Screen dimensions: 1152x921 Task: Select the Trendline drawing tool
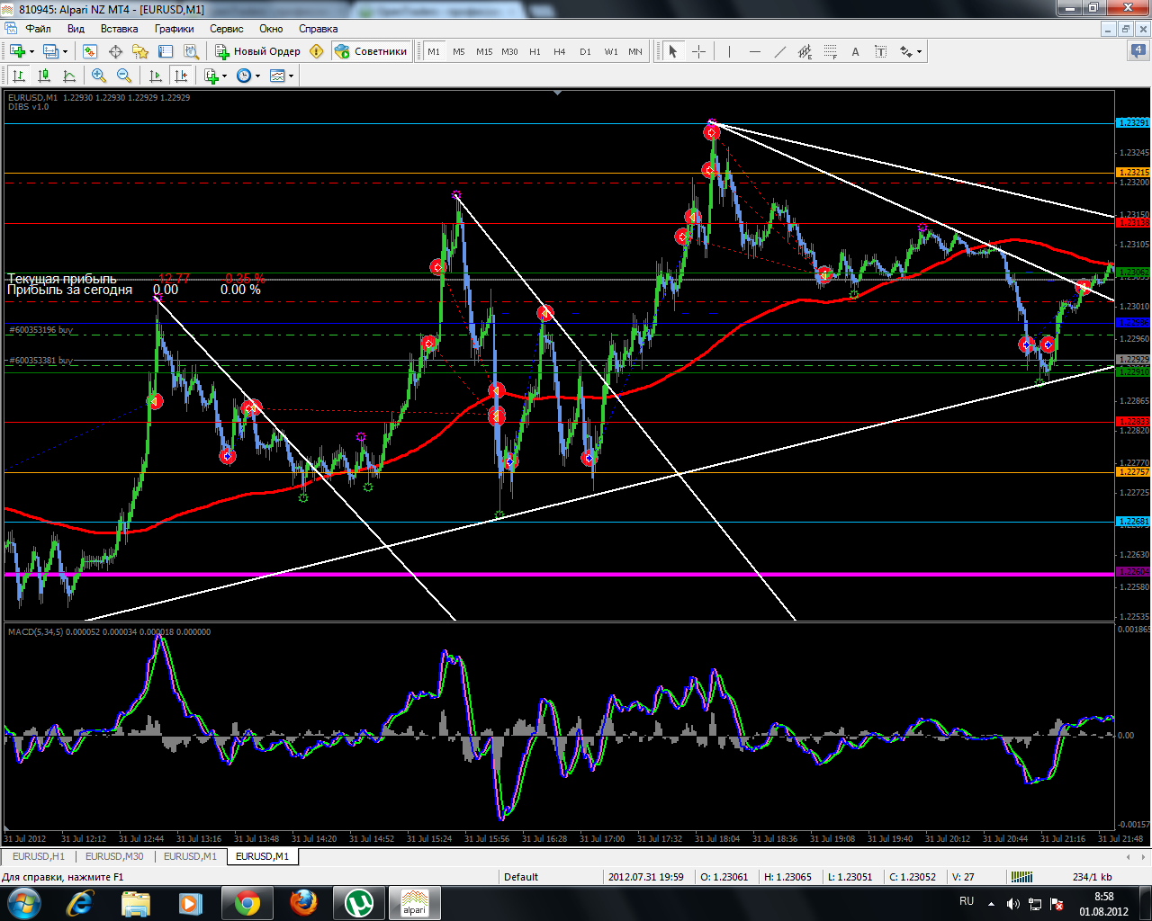pos(779,51)
